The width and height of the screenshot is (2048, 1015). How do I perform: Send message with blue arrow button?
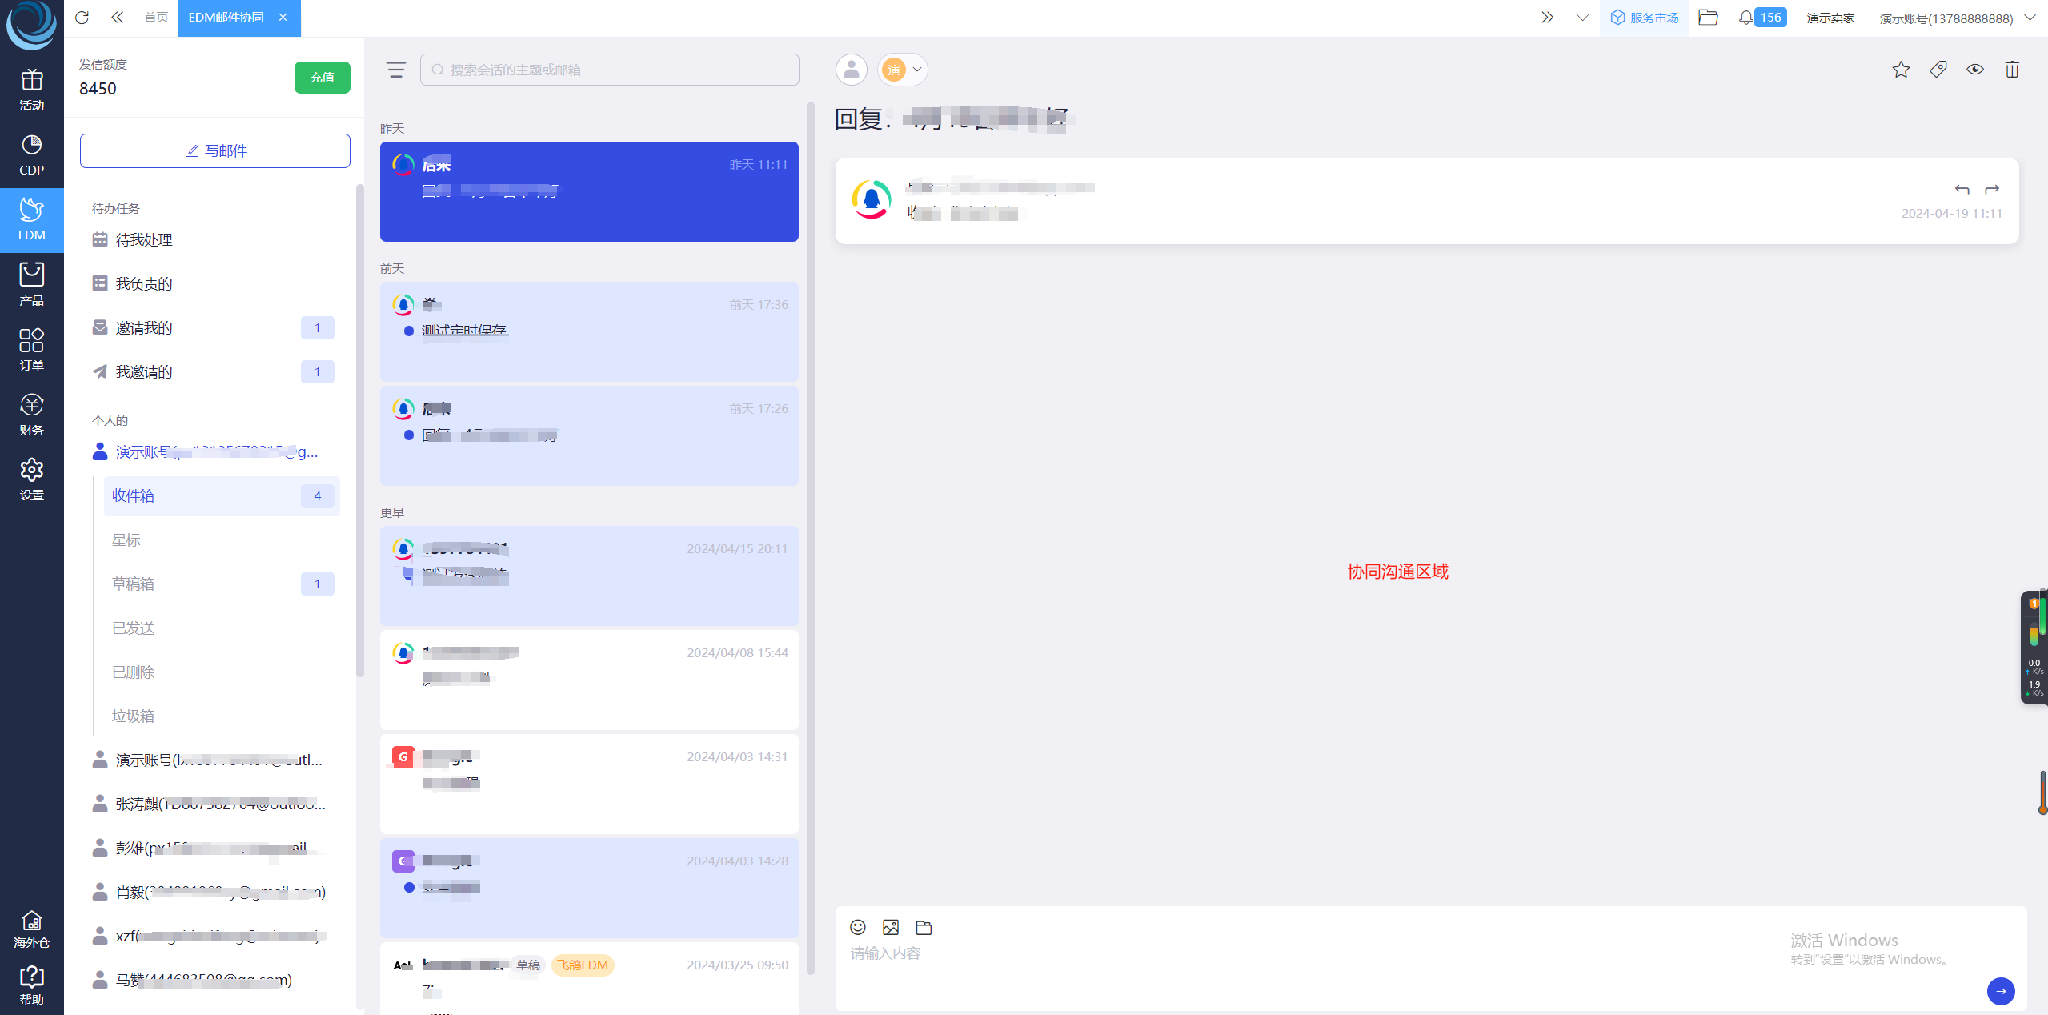[2001, 991]
